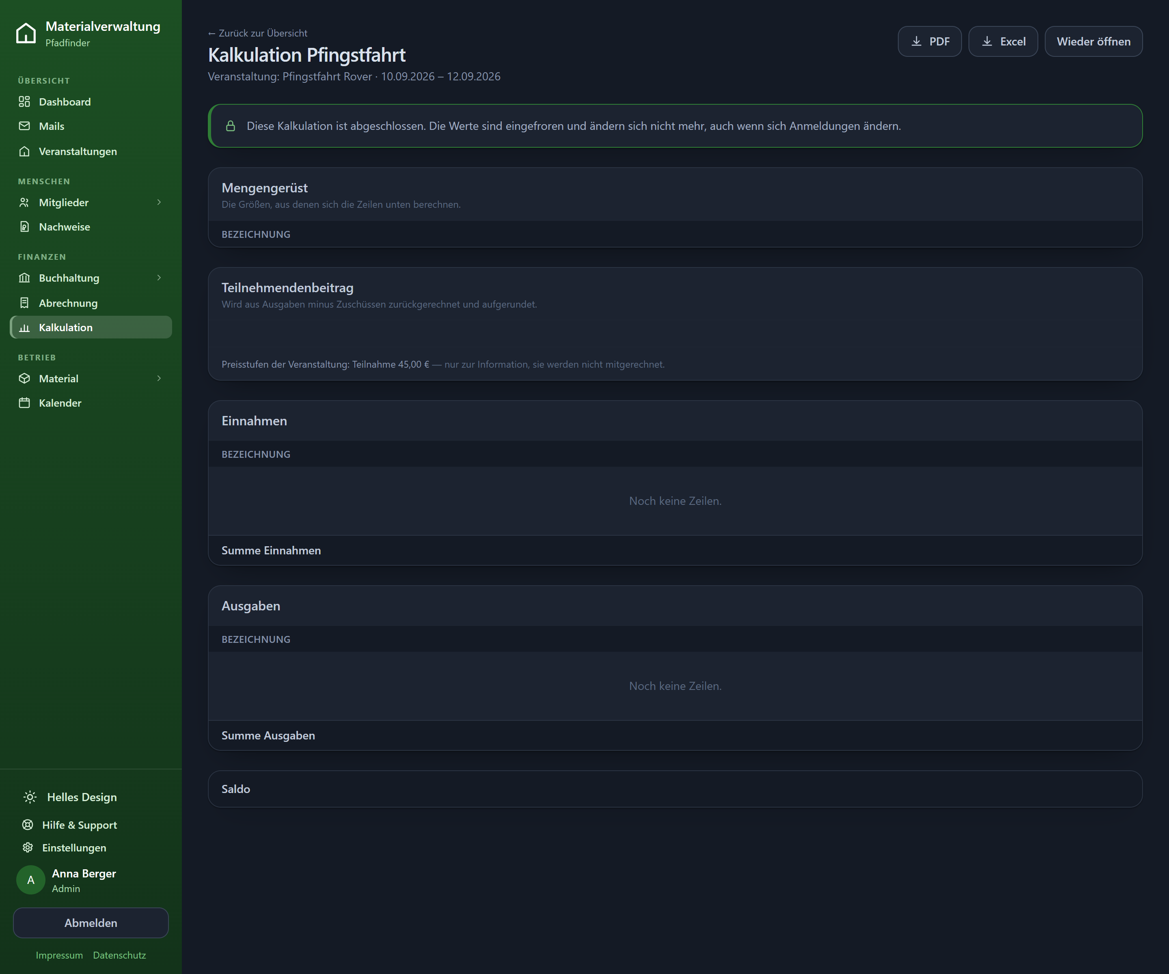Open Kalender in the sidebar

pos(91,403)
